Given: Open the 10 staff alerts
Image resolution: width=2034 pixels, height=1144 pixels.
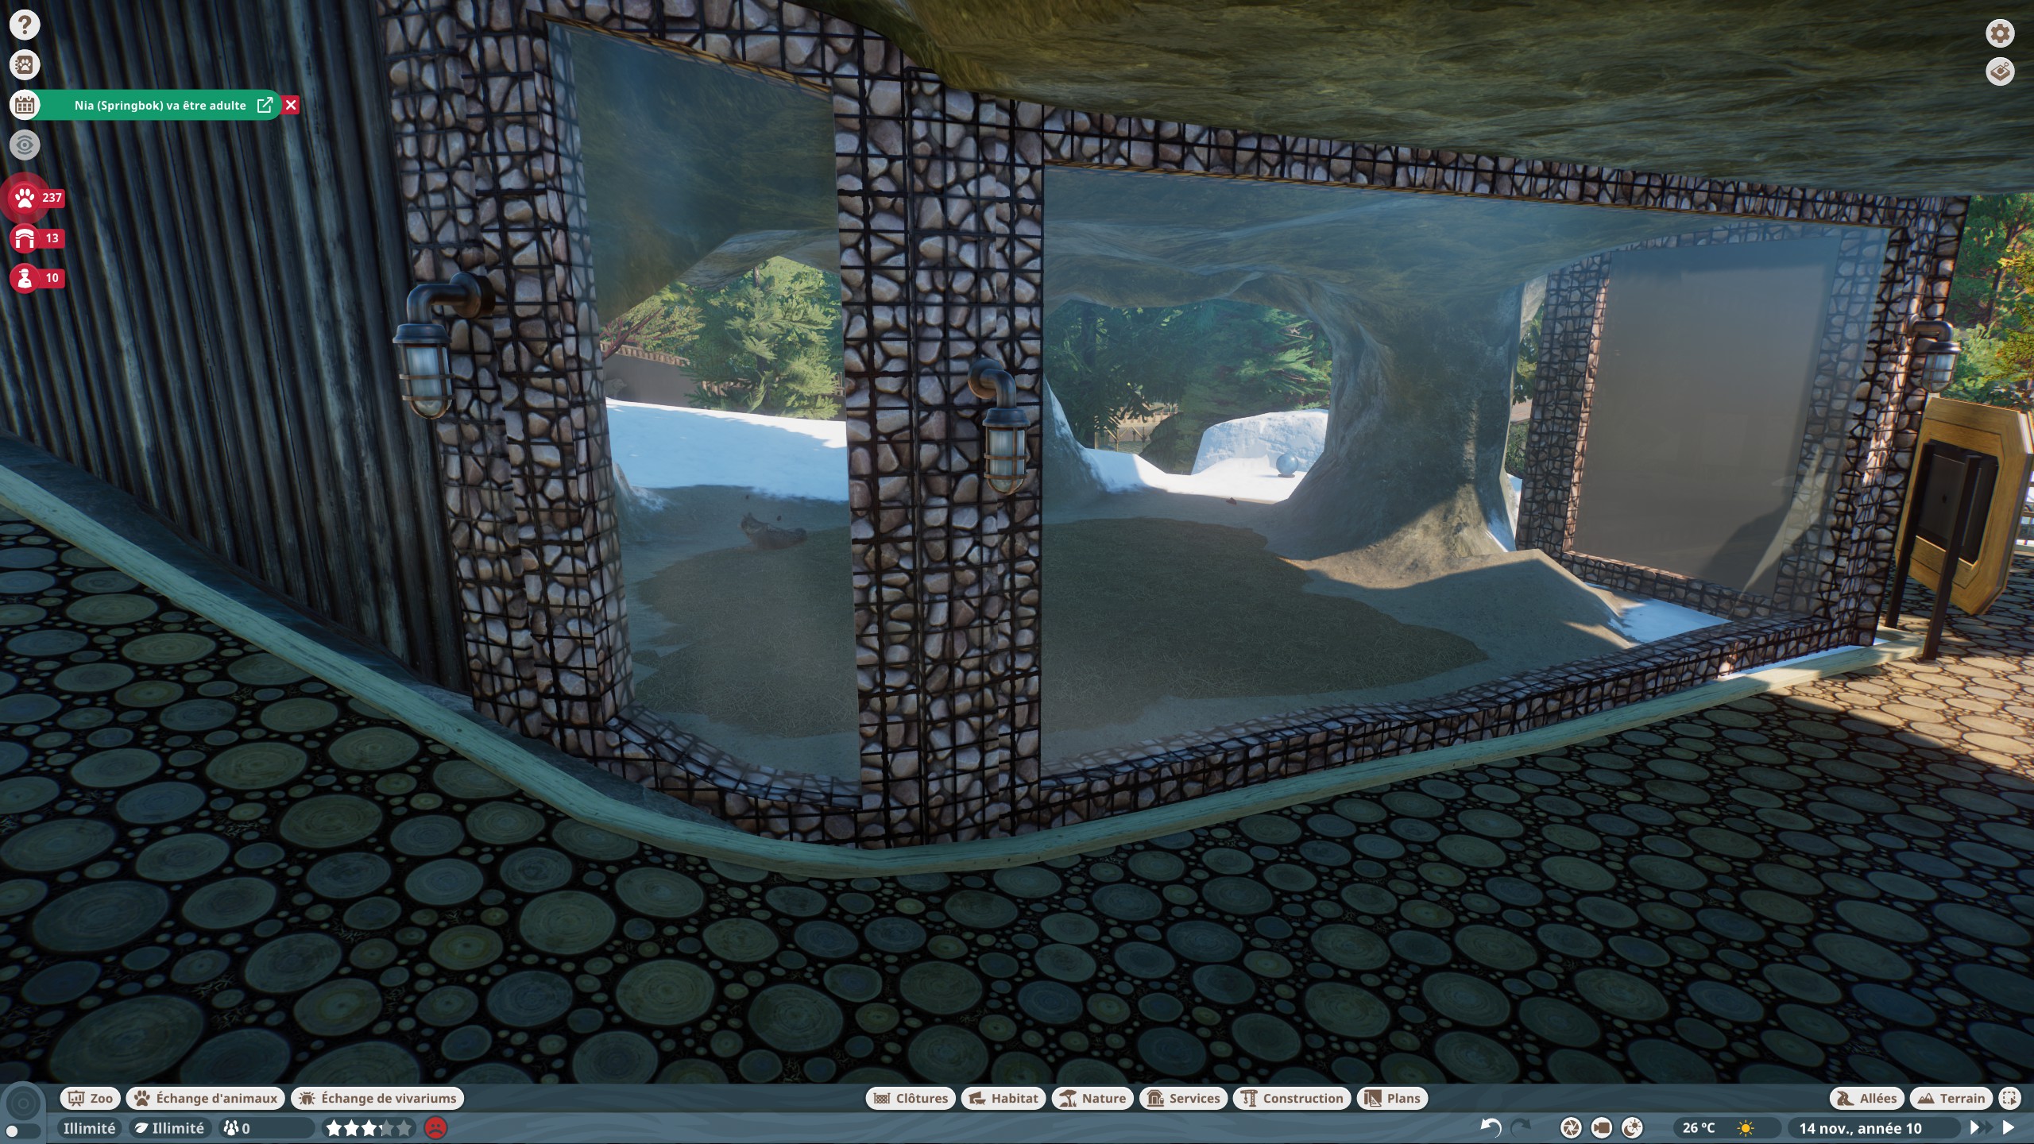Looking at the screenshot, I should [x=37, y=277].
